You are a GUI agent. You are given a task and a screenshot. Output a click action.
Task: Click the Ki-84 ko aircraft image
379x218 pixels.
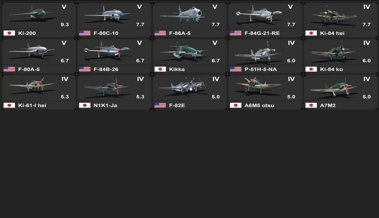334,51
